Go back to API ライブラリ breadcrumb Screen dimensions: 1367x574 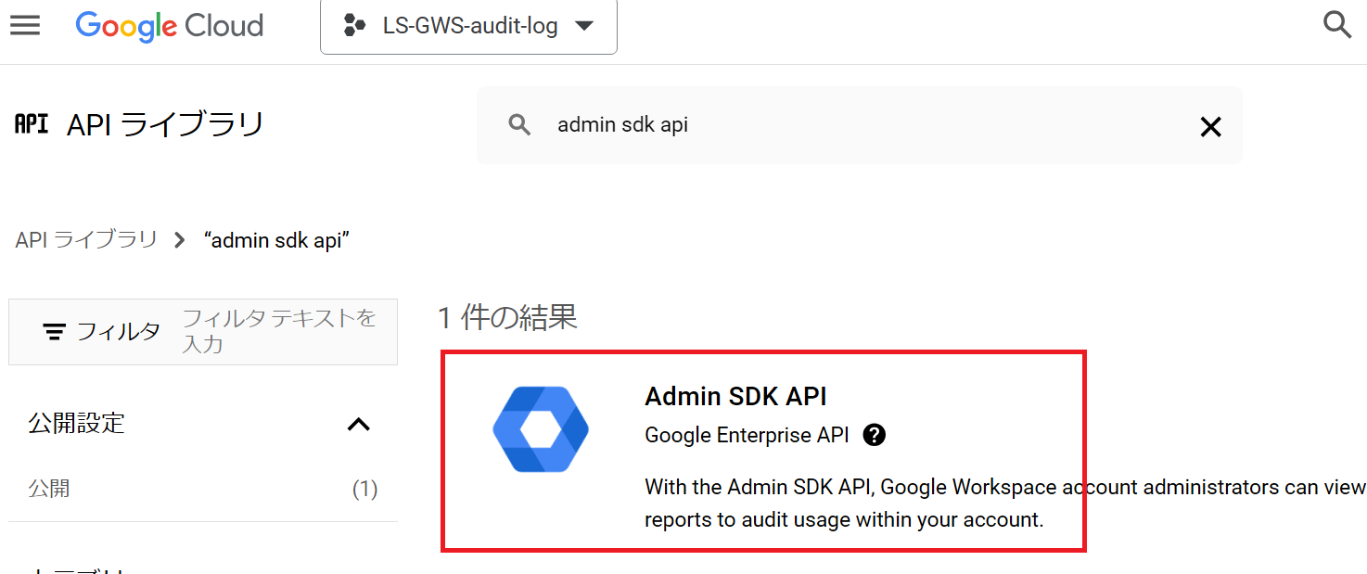pyautogui.click(x=86, y=240)
